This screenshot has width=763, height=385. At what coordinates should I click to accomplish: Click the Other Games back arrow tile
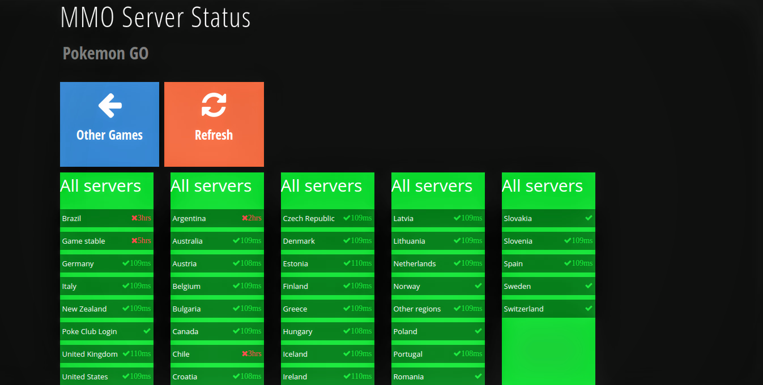pos(109,124)
